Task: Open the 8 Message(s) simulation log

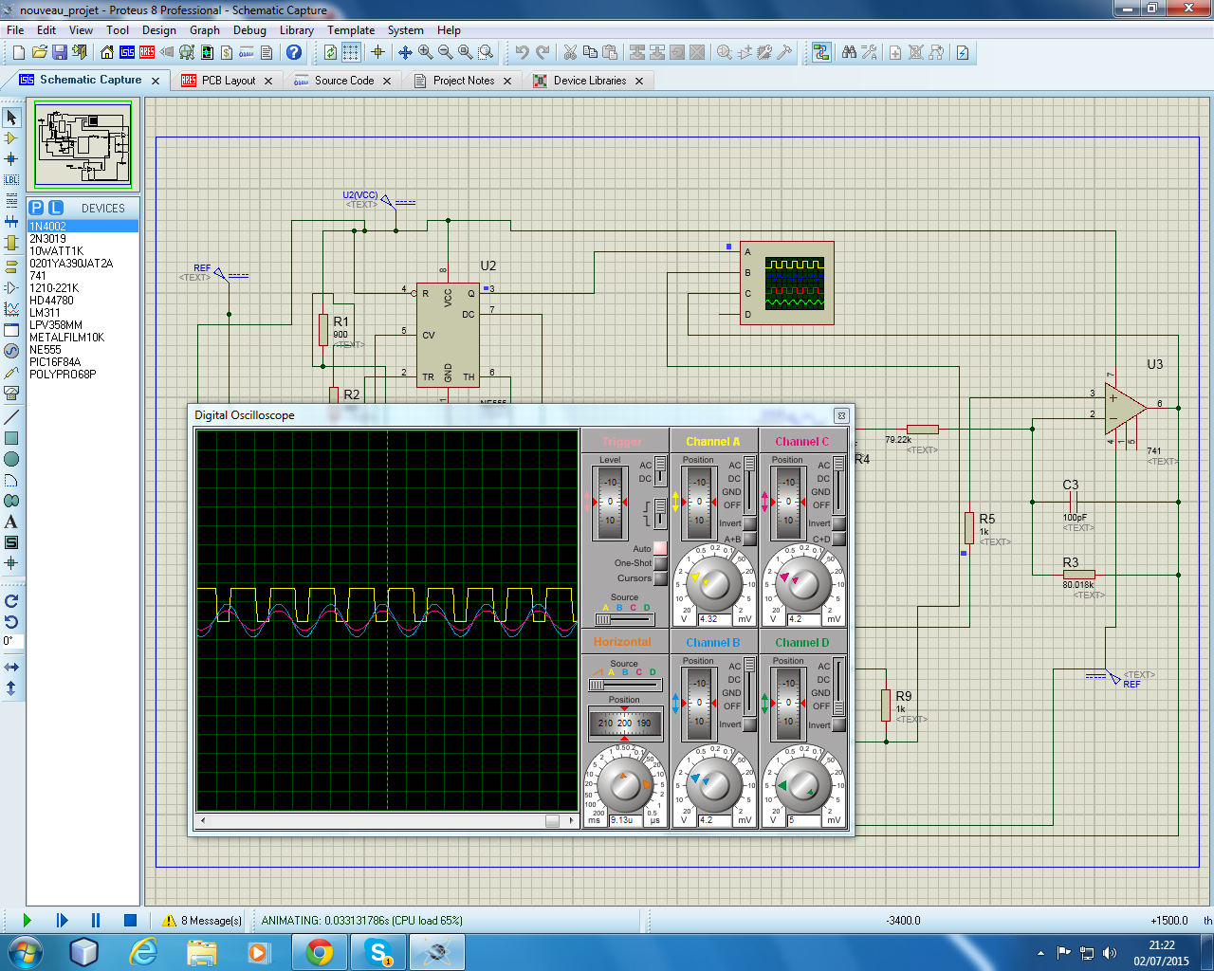Action: (x=202, y=920)
